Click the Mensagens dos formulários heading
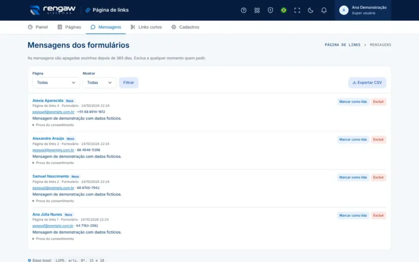Screen dimensions: 419x262 pyautogui.click(x=79, y=45)
